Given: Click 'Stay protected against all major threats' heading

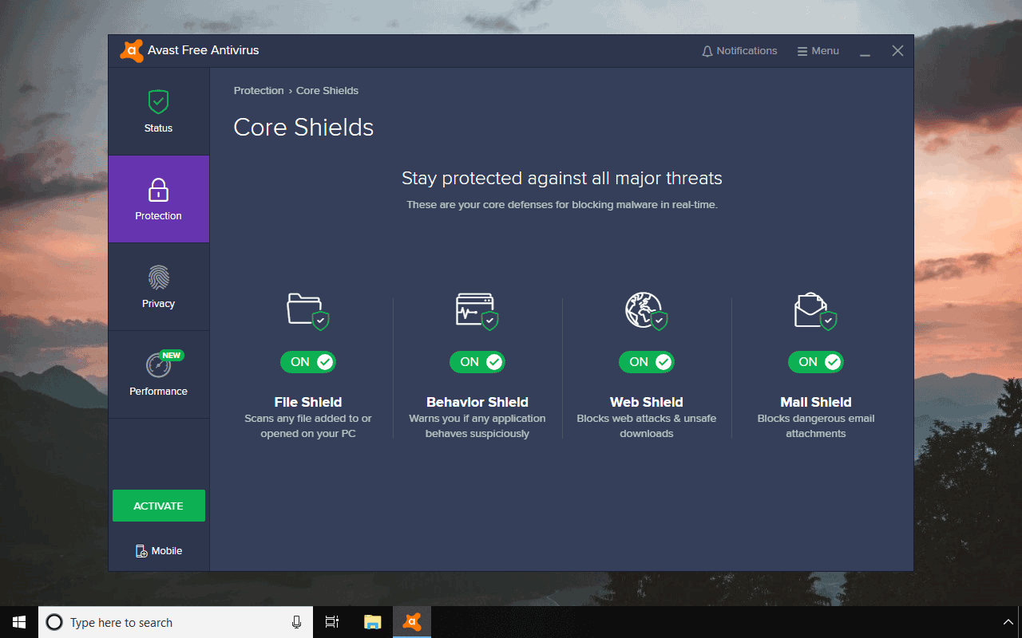Looking at the screenshot, I should 562,178.
